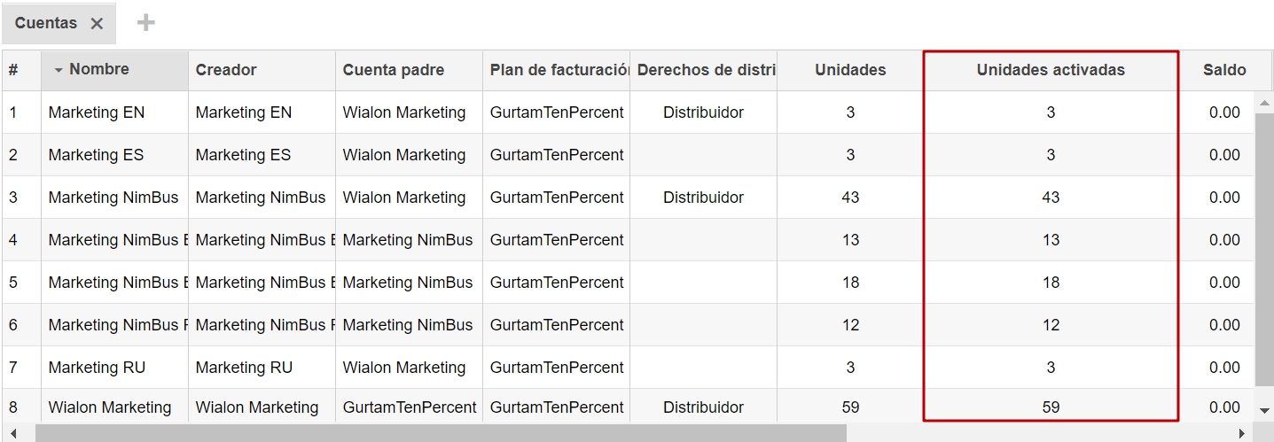The image size is (1274, 442).
Task: Sort by Cuenta padre column header
Action: click(393, 70)
